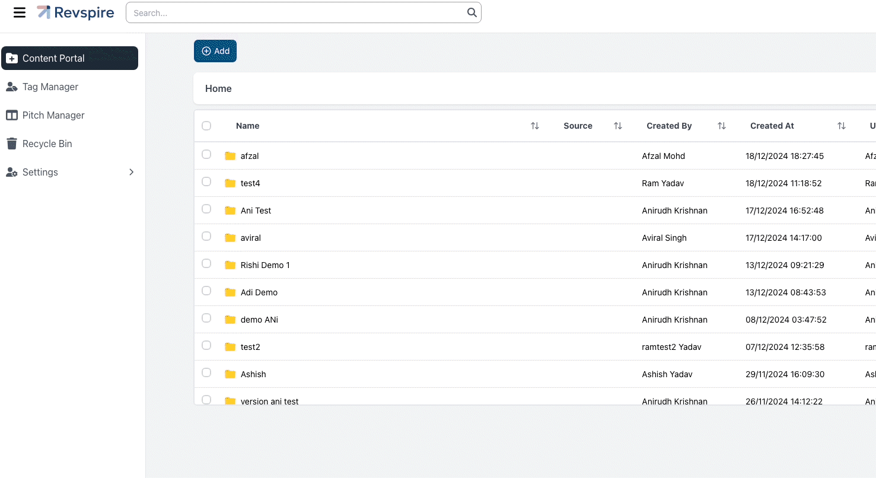Open the Settings menu item
Viewport: 876px width, 478px height.
click(x=40, y=172)
